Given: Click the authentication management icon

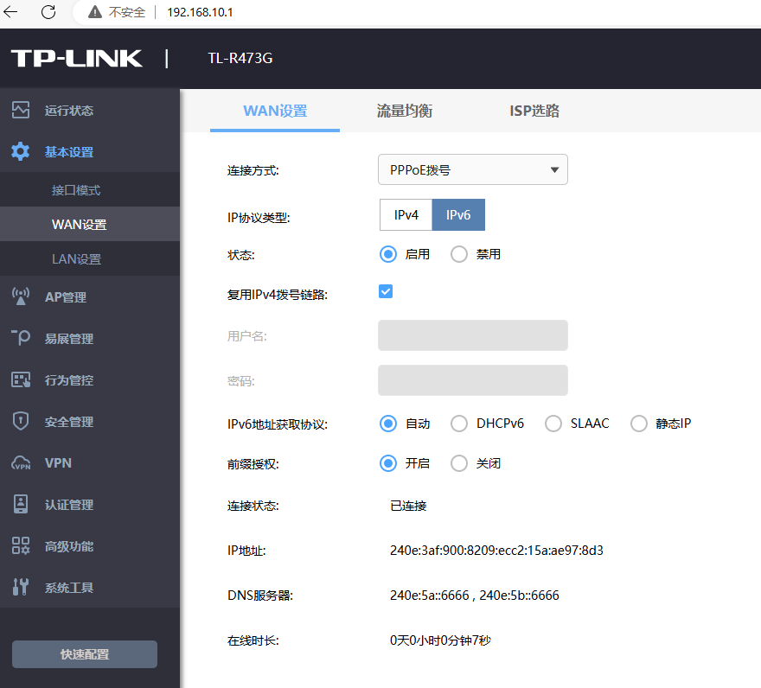Looking at the screenshot, I should coord(21,505).
